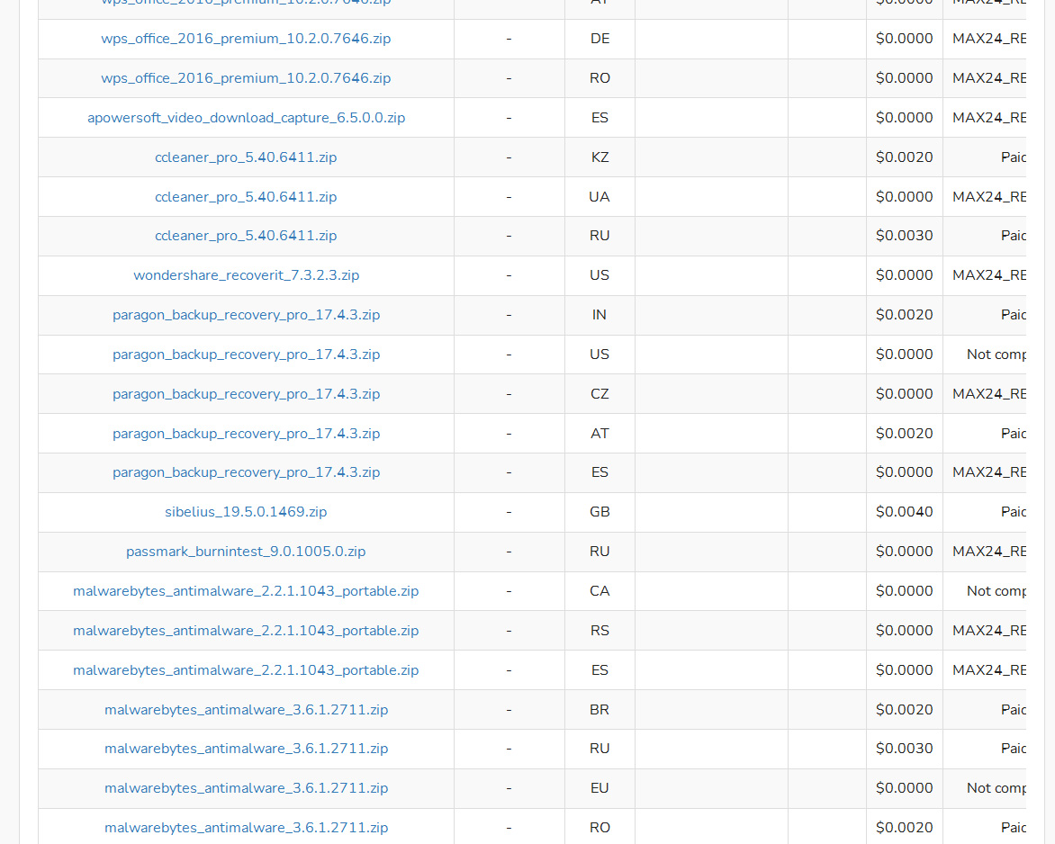Select the BR country cell

pyautogui.click(x=600, y=710)
